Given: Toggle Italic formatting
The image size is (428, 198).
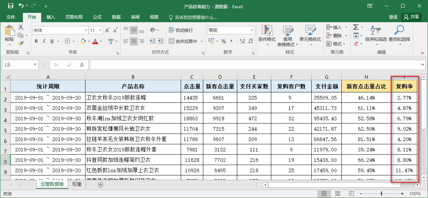Looking at the screenshot, I should coord(44,41).
